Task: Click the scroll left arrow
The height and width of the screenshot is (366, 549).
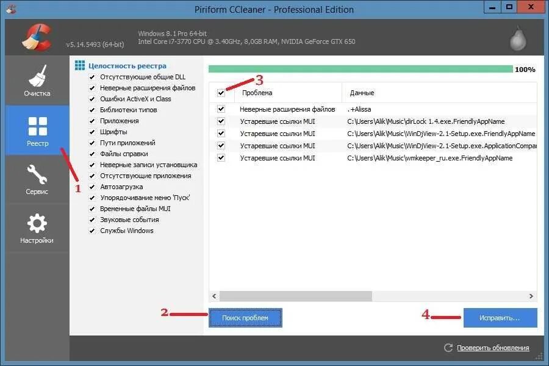Action: (x=214, y=296)
